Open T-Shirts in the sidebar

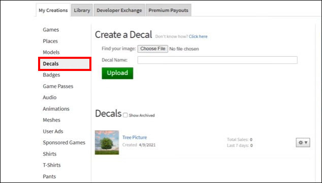click(x=52, y=165)
